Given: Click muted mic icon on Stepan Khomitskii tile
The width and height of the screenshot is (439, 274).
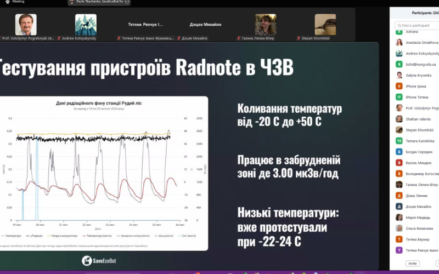Looking at the screenshot, I should (x=299, y=38).
